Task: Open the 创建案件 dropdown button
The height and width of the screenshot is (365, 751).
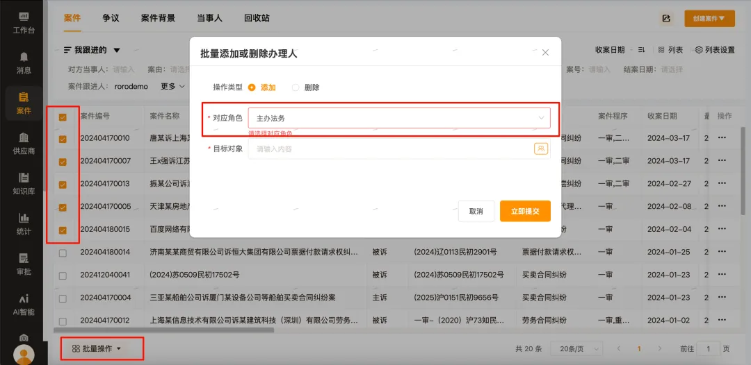Action: pos(709,18)
